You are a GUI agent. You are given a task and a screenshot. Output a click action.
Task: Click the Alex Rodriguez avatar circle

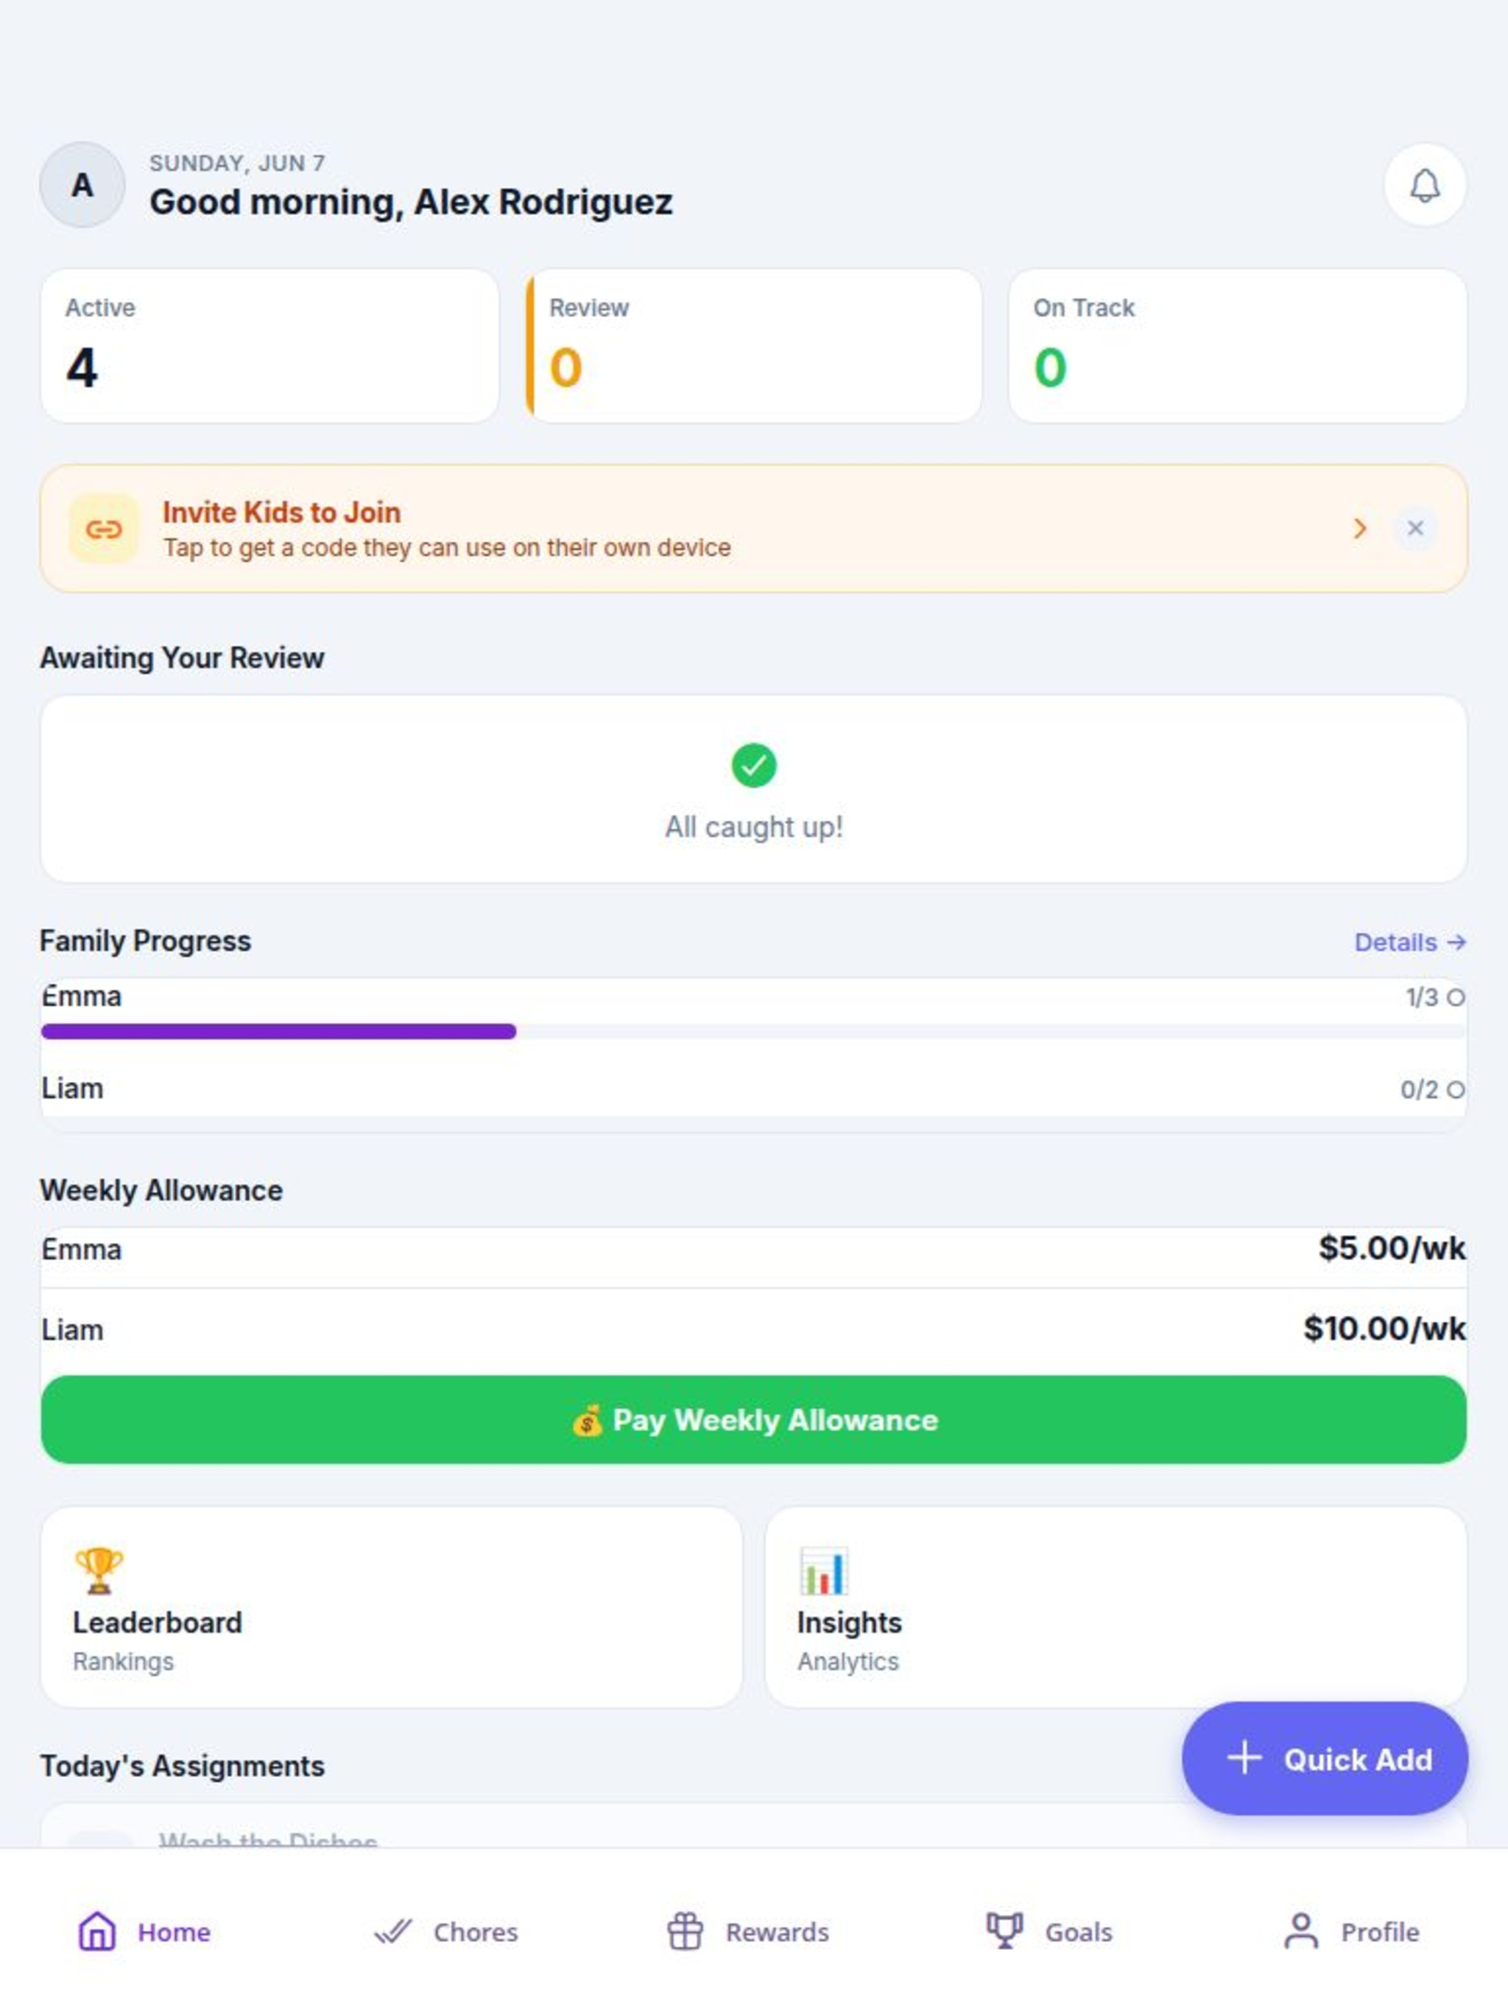tap(82, 185)
